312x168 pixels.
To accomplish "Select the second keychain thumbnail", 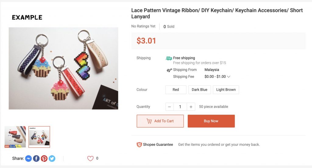I will click(x=39, y=137).
